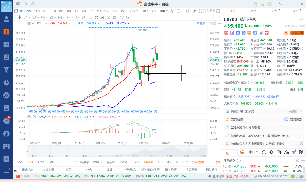
Task: Open the notification bell
Action: [x=25, y=4]
